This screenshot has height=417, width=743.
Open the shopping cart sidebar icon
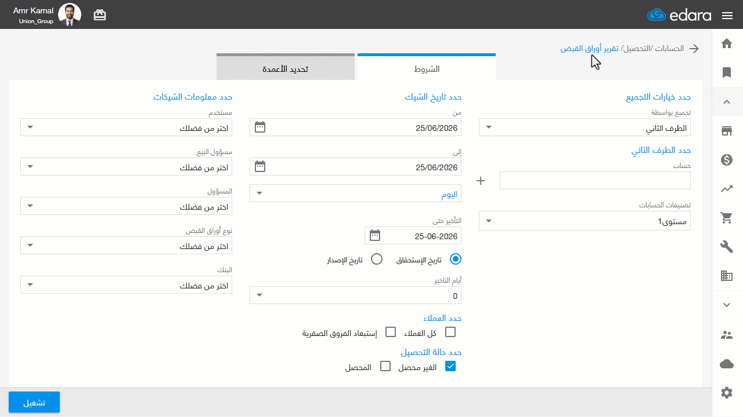point(726,218)
